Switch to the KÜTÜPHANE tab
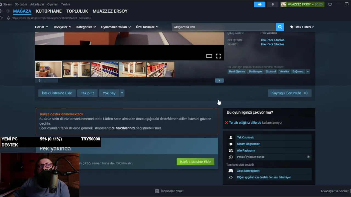The image size is (351, 197). 49,11
